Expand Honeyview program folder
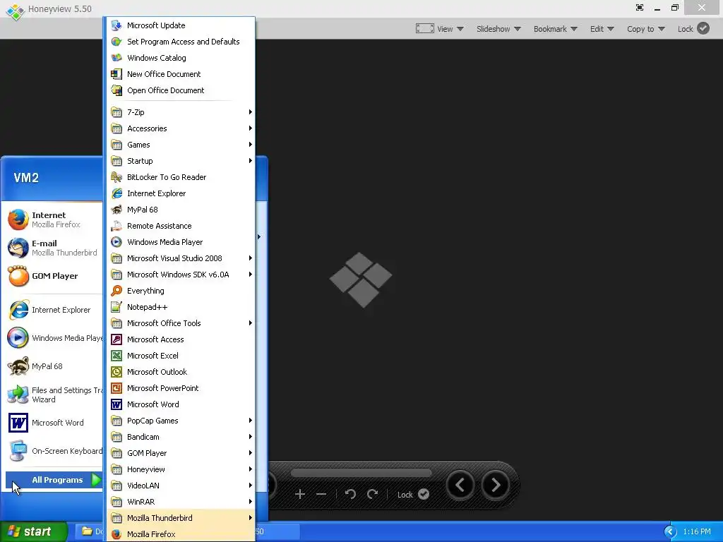723x542 pixels. [181, 469]
